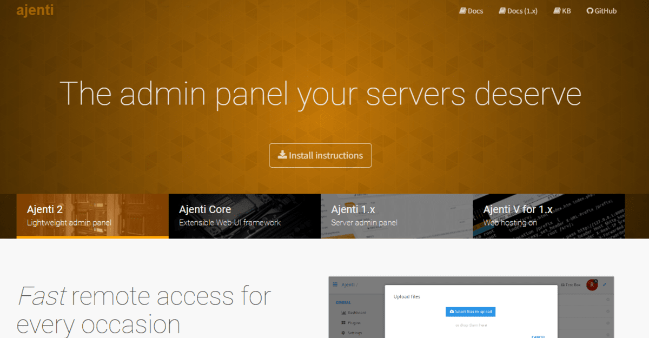Click "Select files to upload" in the demo screenshot
Screen dimensions: 649x338
pos(471,312)
